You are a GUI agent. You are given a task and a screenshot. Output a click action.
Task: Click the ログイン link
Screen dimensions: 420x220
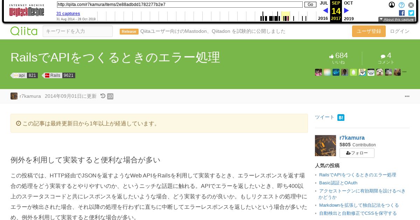[x=400, y=31]
